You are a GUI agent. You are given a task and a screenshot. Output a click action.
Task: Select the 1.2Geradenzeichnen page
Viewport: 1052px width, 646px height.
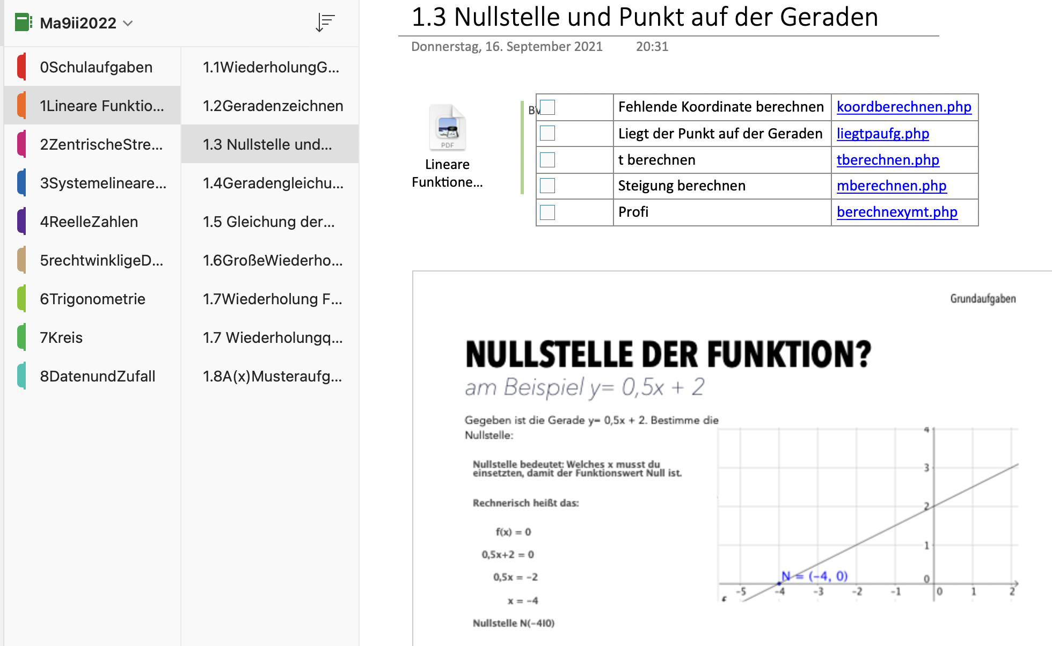coord(273,106)
